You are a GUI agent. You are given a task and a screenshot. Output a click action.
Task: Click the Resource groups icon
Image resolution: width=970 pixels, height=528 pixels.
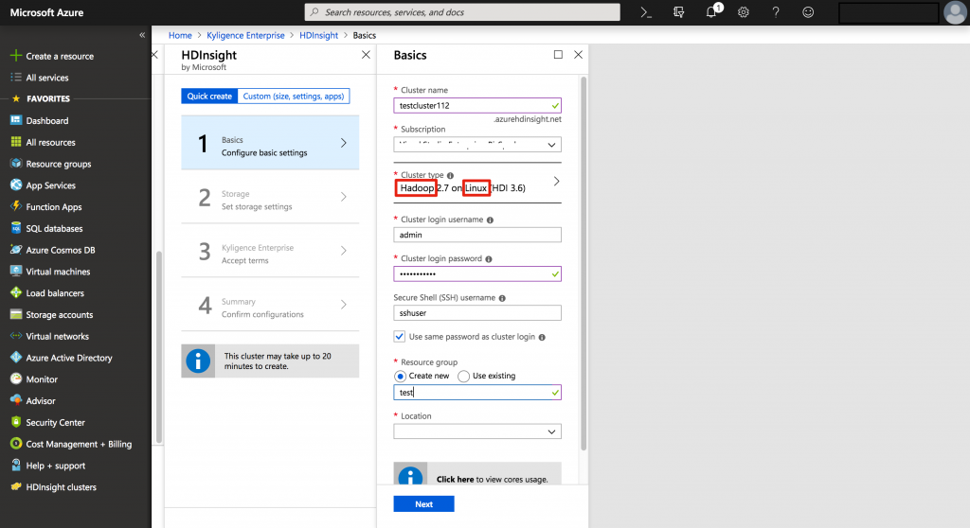[16, 163]
